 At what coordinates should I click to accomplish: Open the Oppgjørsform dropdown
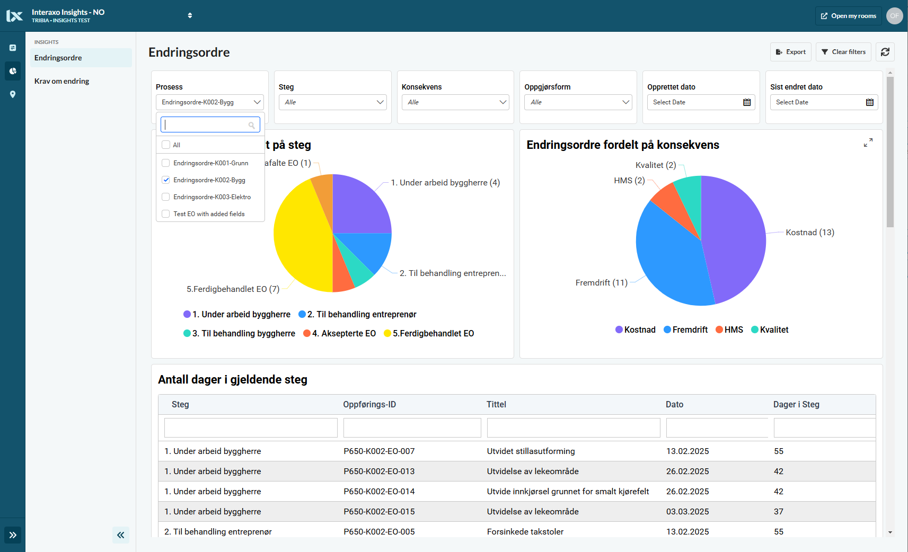578,102
